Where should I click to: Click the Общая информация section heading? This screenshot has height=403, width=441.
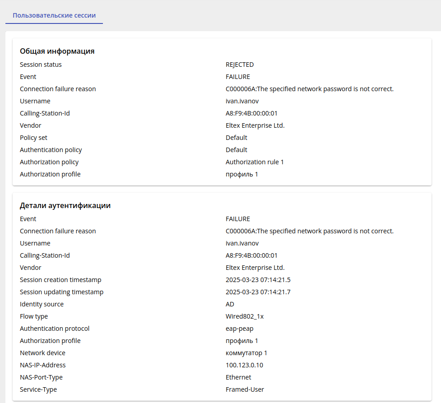click(57, 51)
